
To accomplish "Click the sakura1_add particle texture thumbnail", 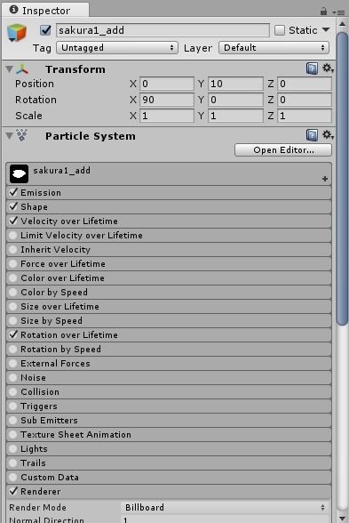I will click(19, 173).
